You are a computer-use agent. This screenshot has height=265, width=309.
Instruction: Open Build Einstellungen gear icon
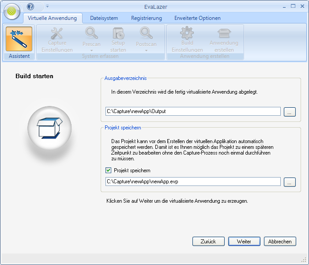click(187, 34)
